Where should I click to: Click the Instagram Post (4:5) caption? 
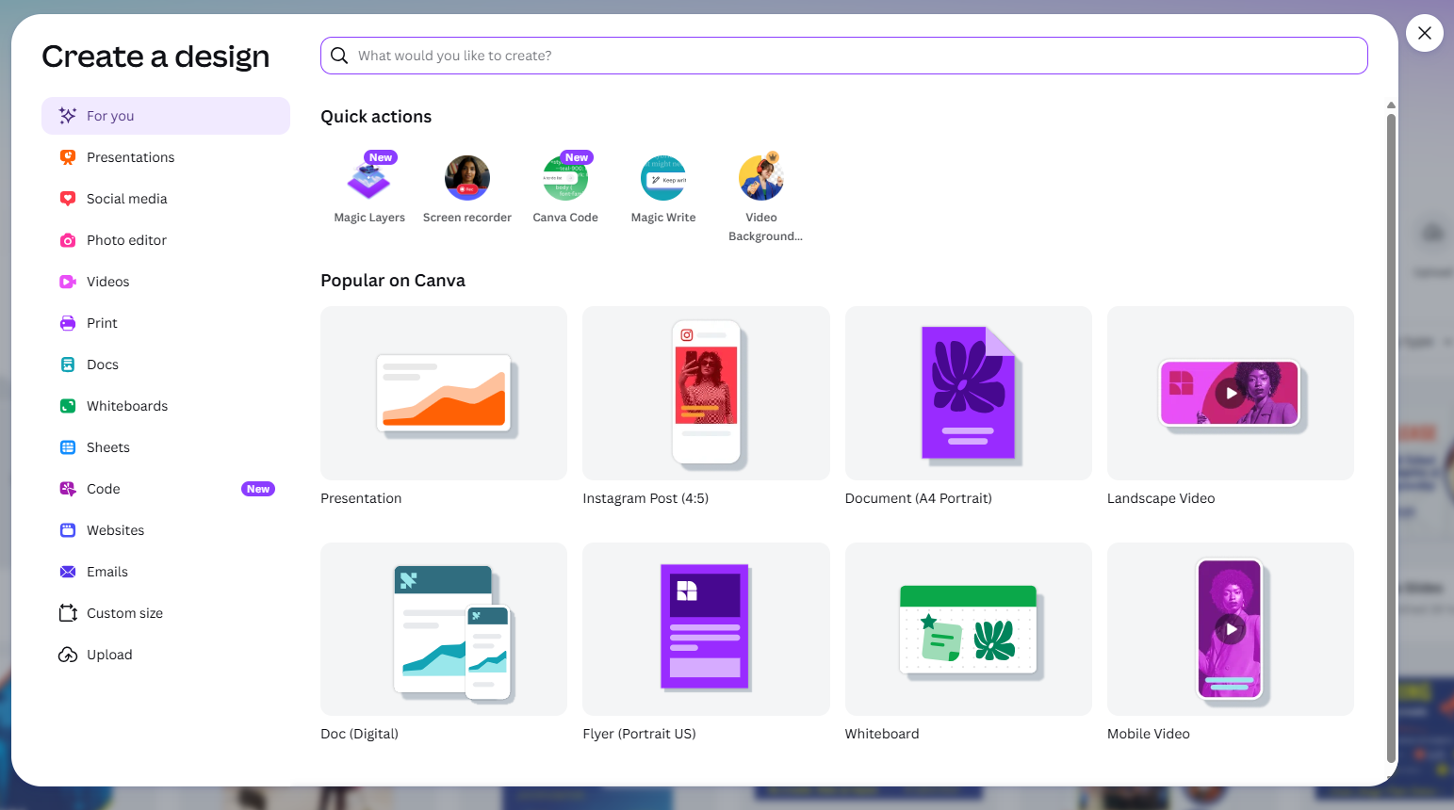[x=645, y=498]
